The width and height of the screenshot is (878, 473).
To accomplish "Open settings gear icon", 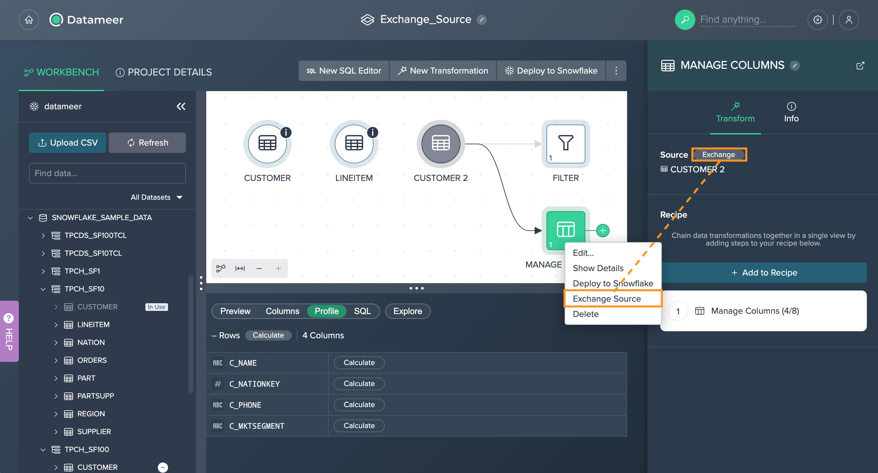I will point(817,20).
